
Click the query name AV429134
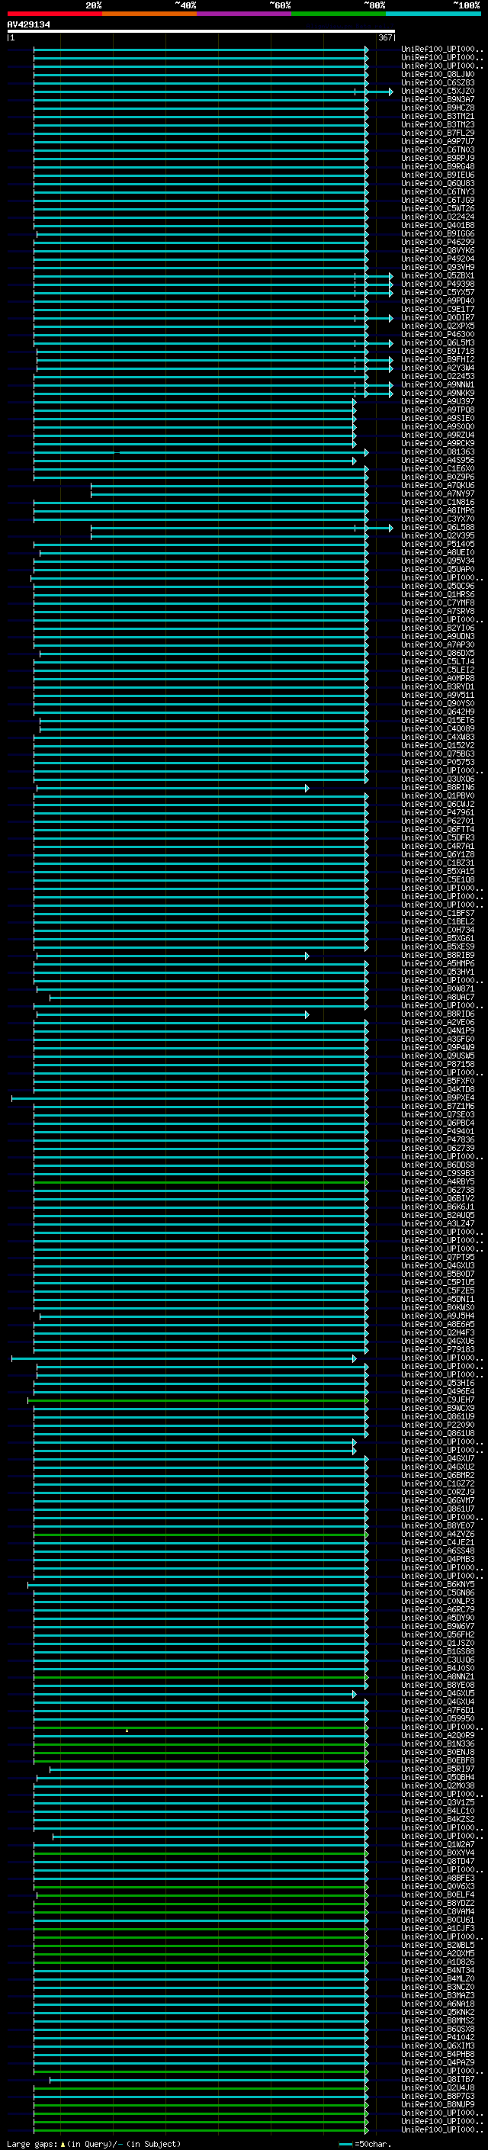pyautogui.click(x=28, y=25)
